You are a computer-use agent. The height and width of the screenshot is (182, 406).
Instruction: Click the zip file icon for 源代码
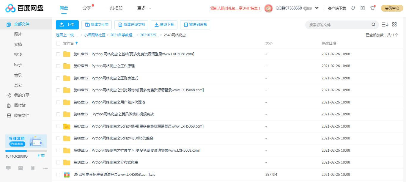point(67,175)
